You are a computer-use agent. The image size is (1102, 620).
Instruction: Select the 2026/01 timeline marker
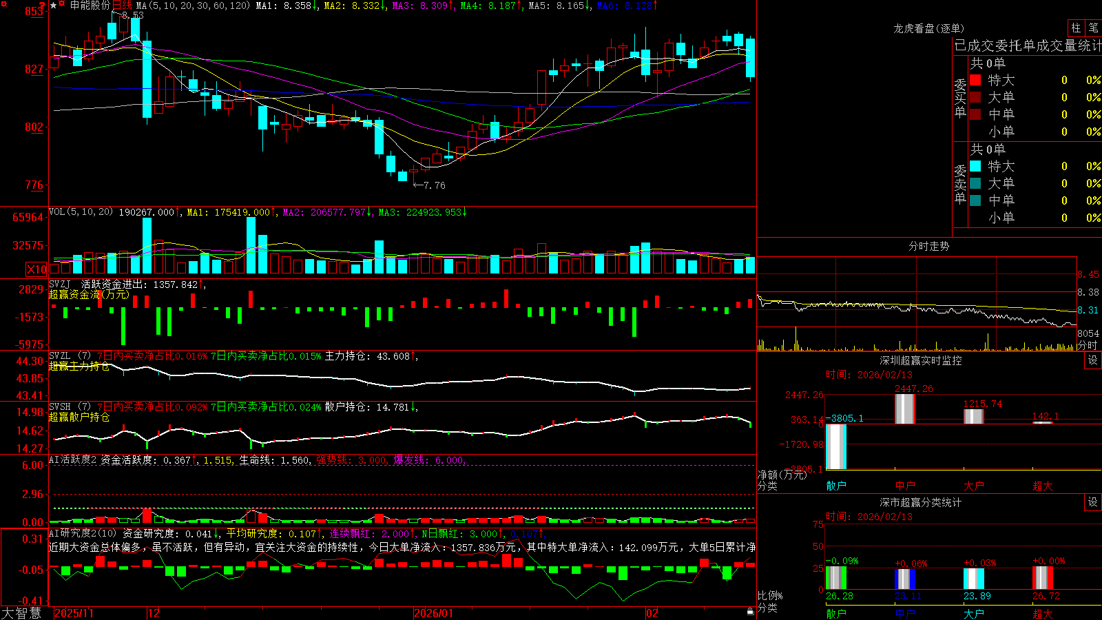pos(433,613)
